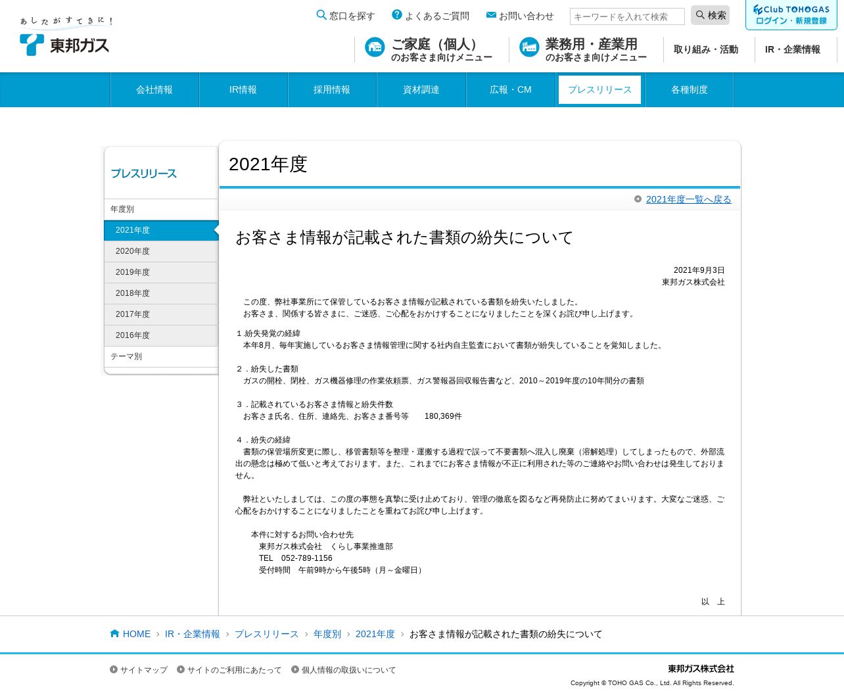This screenshot has height=695, width=844.
Task: Select 2017年度 in the sidebar
Action: [161, 314]
